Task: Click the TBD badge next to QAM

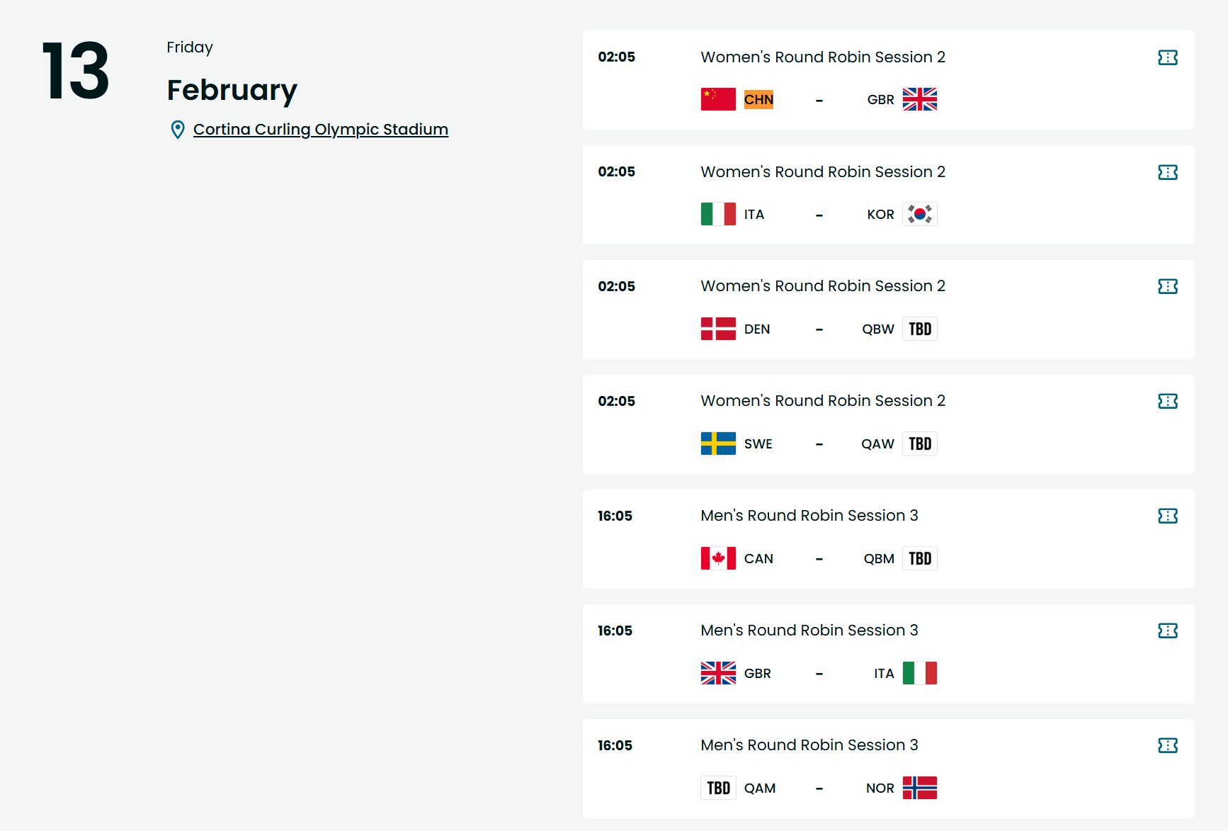Action: point(718,788)
